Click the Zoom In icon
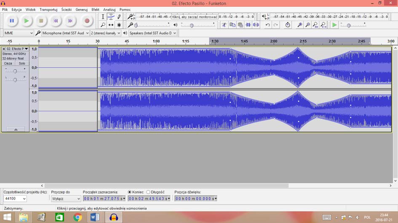This screenshot has width=398, height=223. coord(300,25)
